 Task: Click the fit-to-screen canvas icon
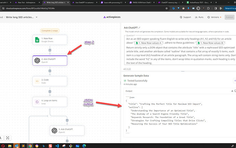tap(8, 138)
